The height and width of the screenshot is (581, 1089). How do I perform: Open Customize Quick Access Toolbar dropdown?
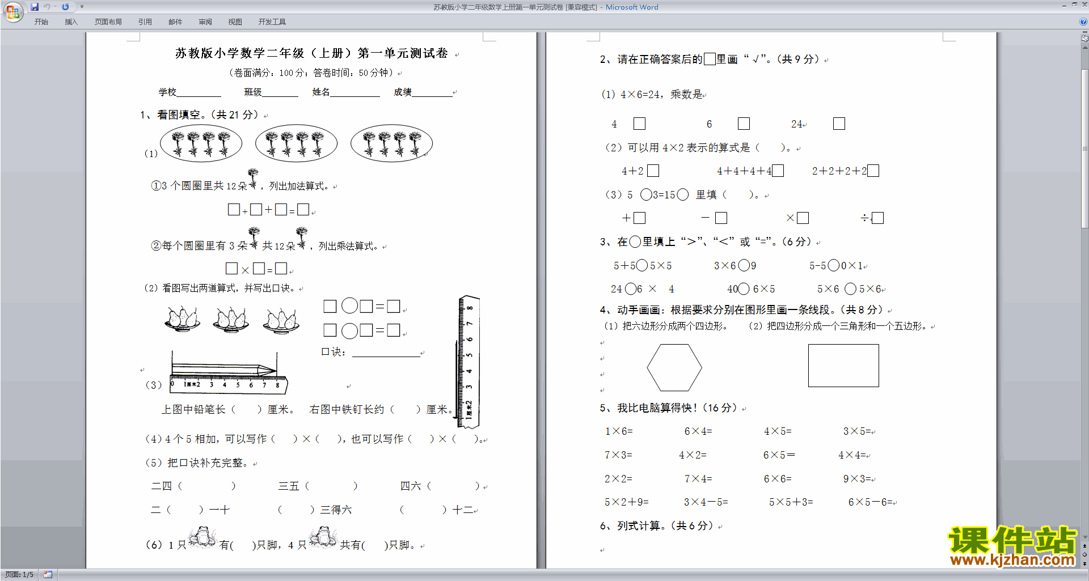82,7
